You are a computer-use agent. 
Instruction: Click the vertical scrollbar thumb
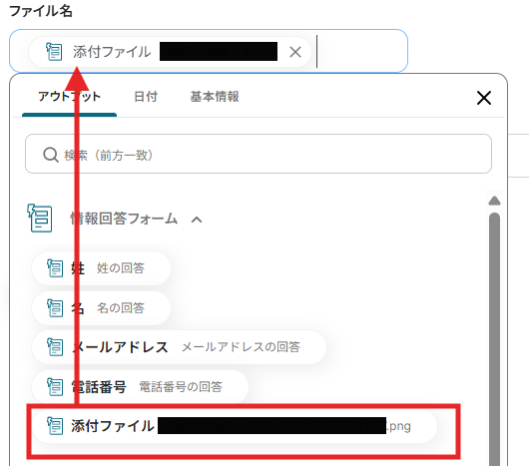click(495, 339)
